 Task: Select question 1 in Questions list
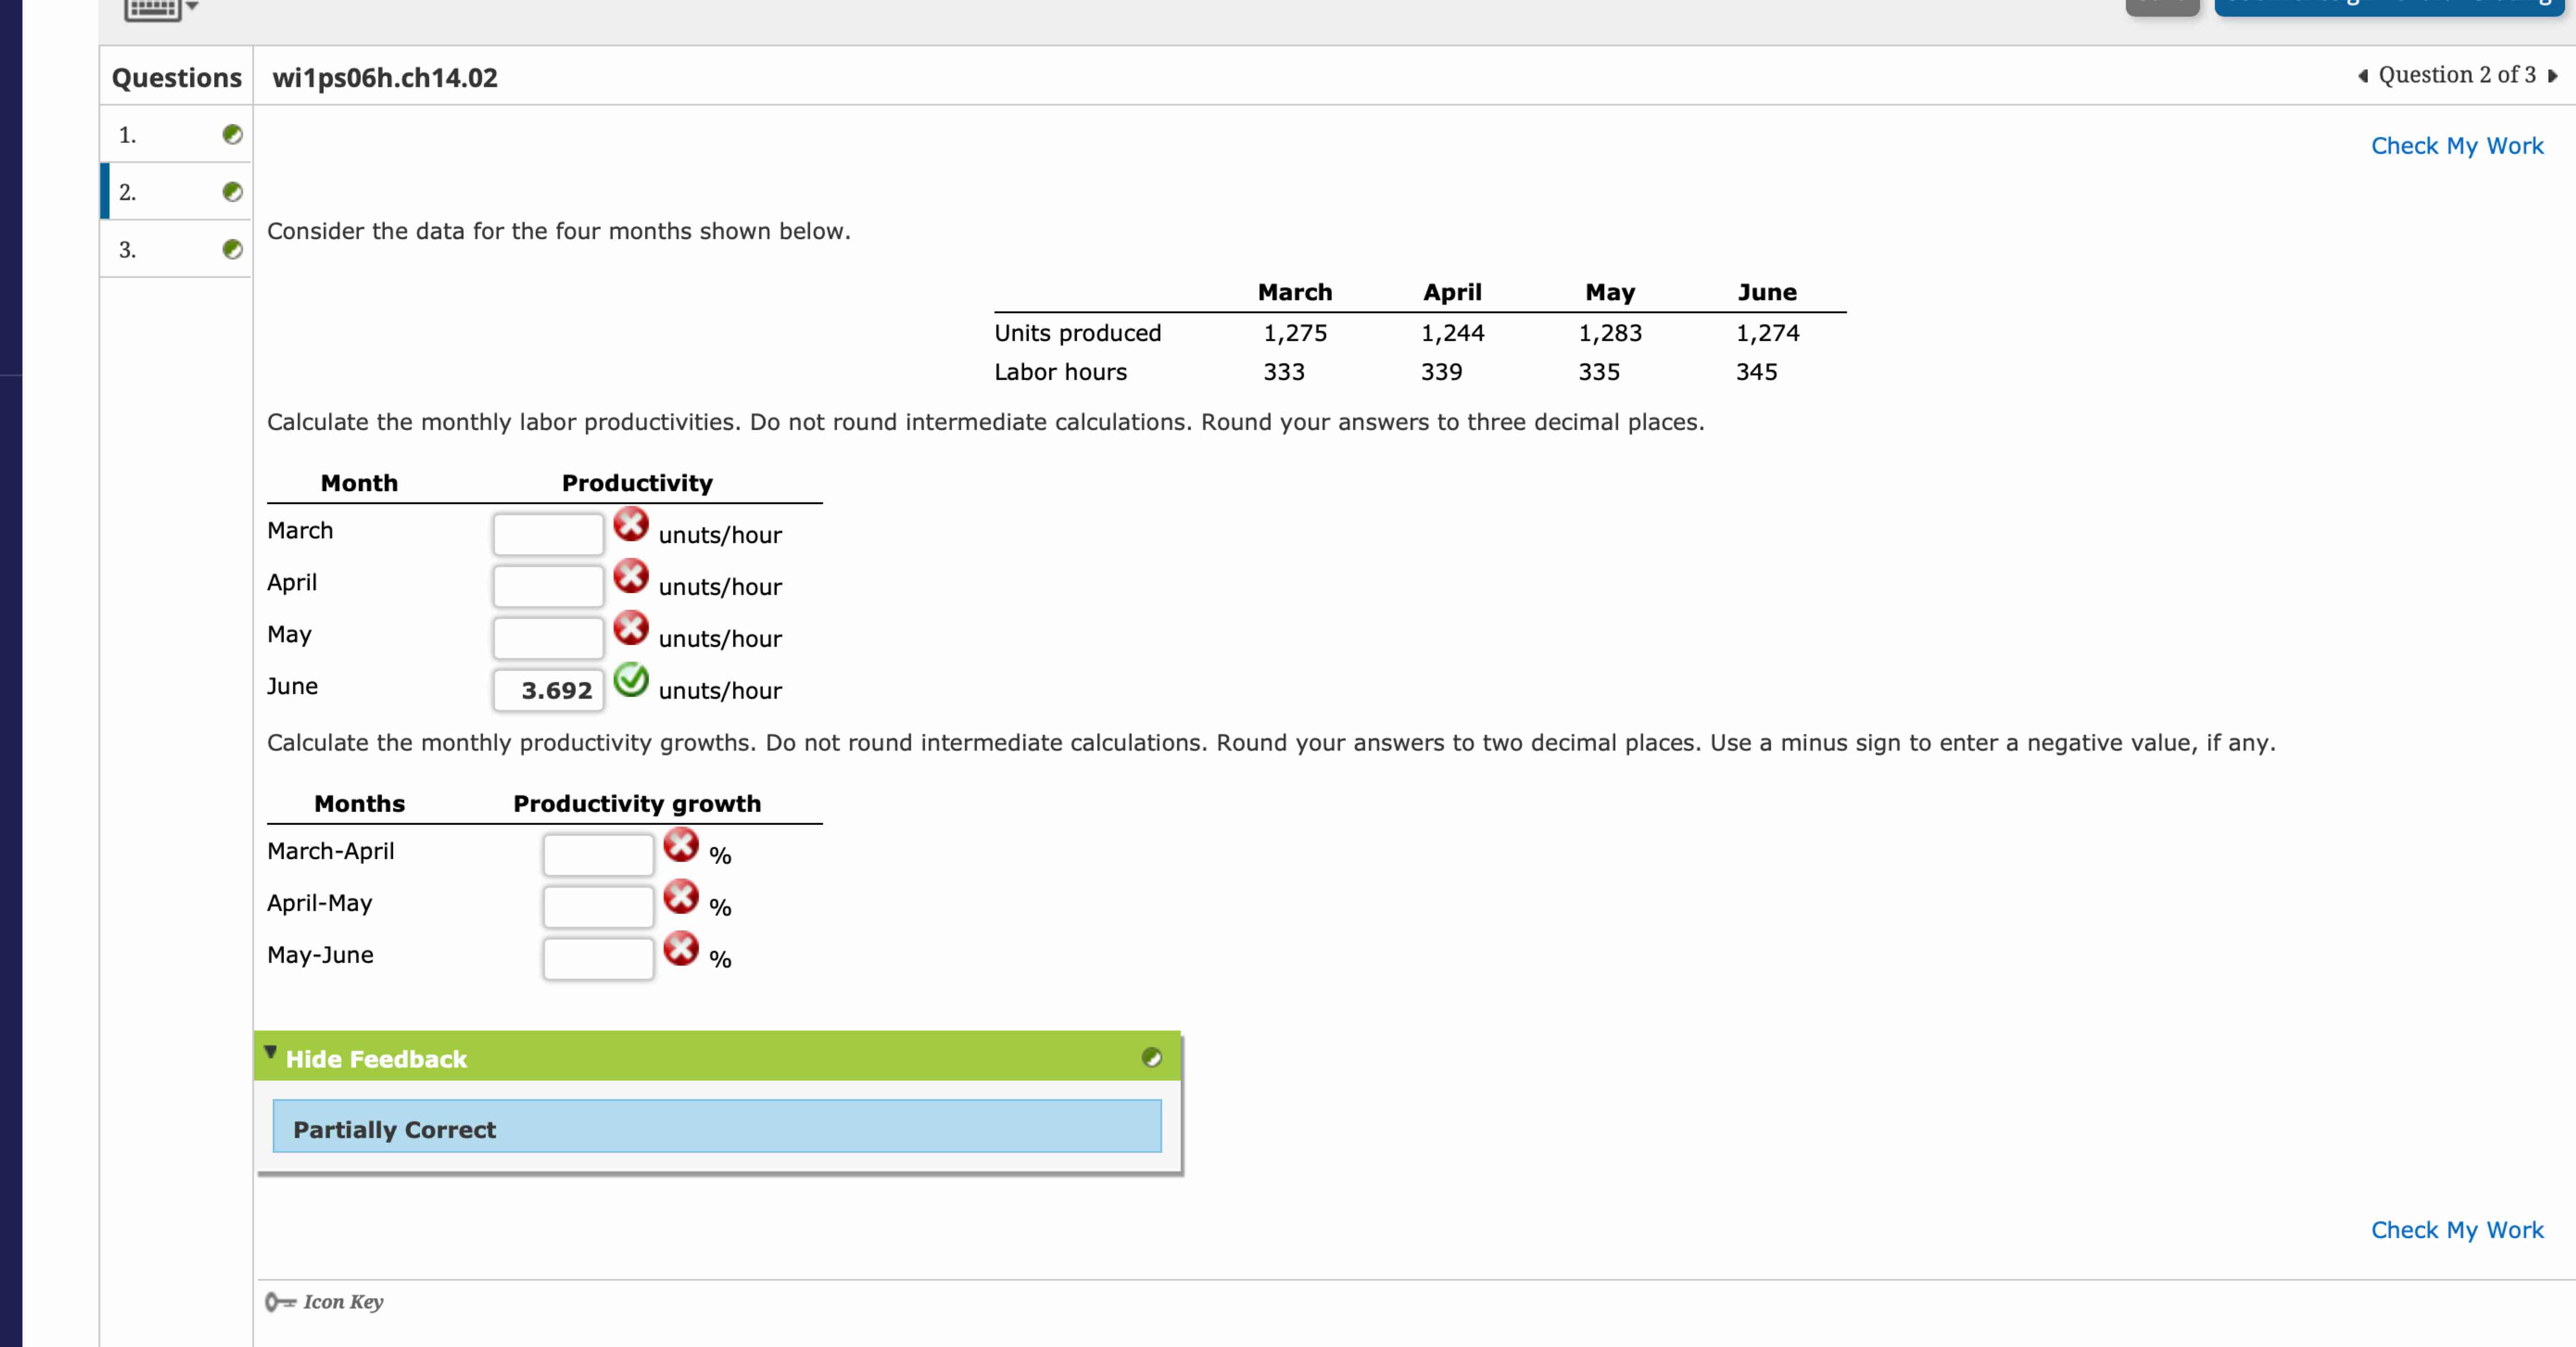click(128, 135)
